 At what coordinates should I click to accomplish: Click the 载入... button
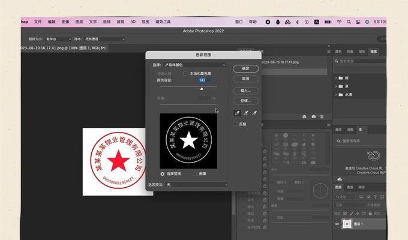(245, 91)
